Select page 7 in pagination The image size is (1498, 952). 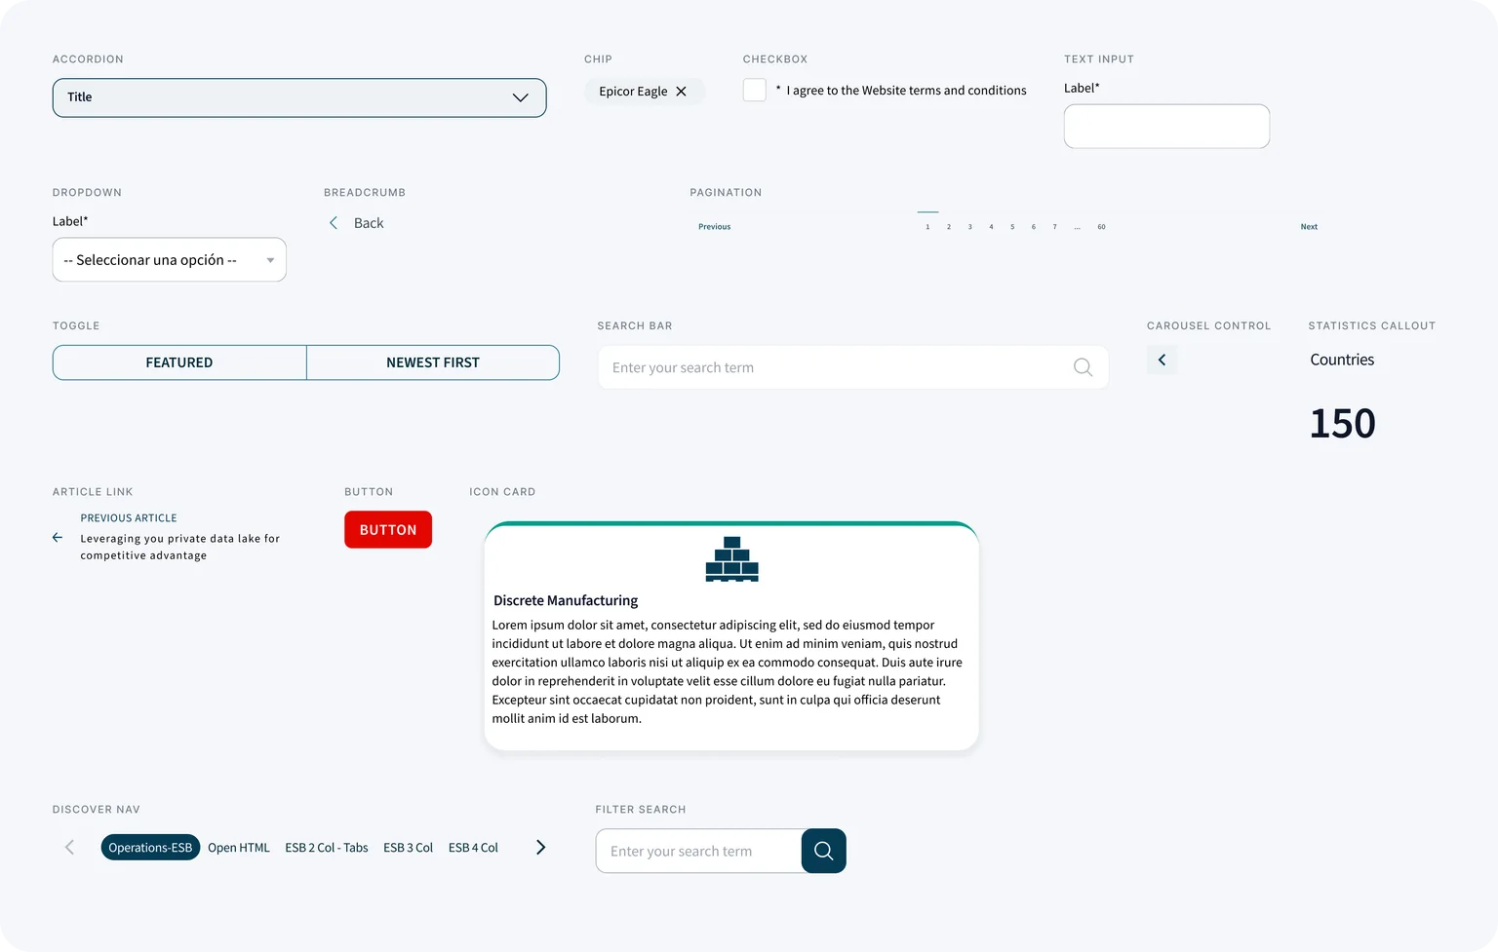1054,227
